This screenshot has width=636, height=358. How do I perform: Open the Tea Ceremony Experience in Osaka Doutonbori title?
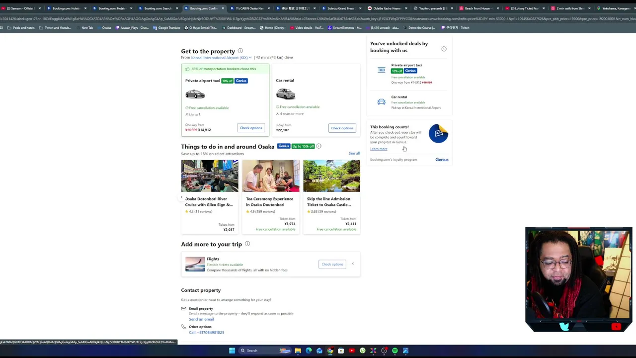269,201
